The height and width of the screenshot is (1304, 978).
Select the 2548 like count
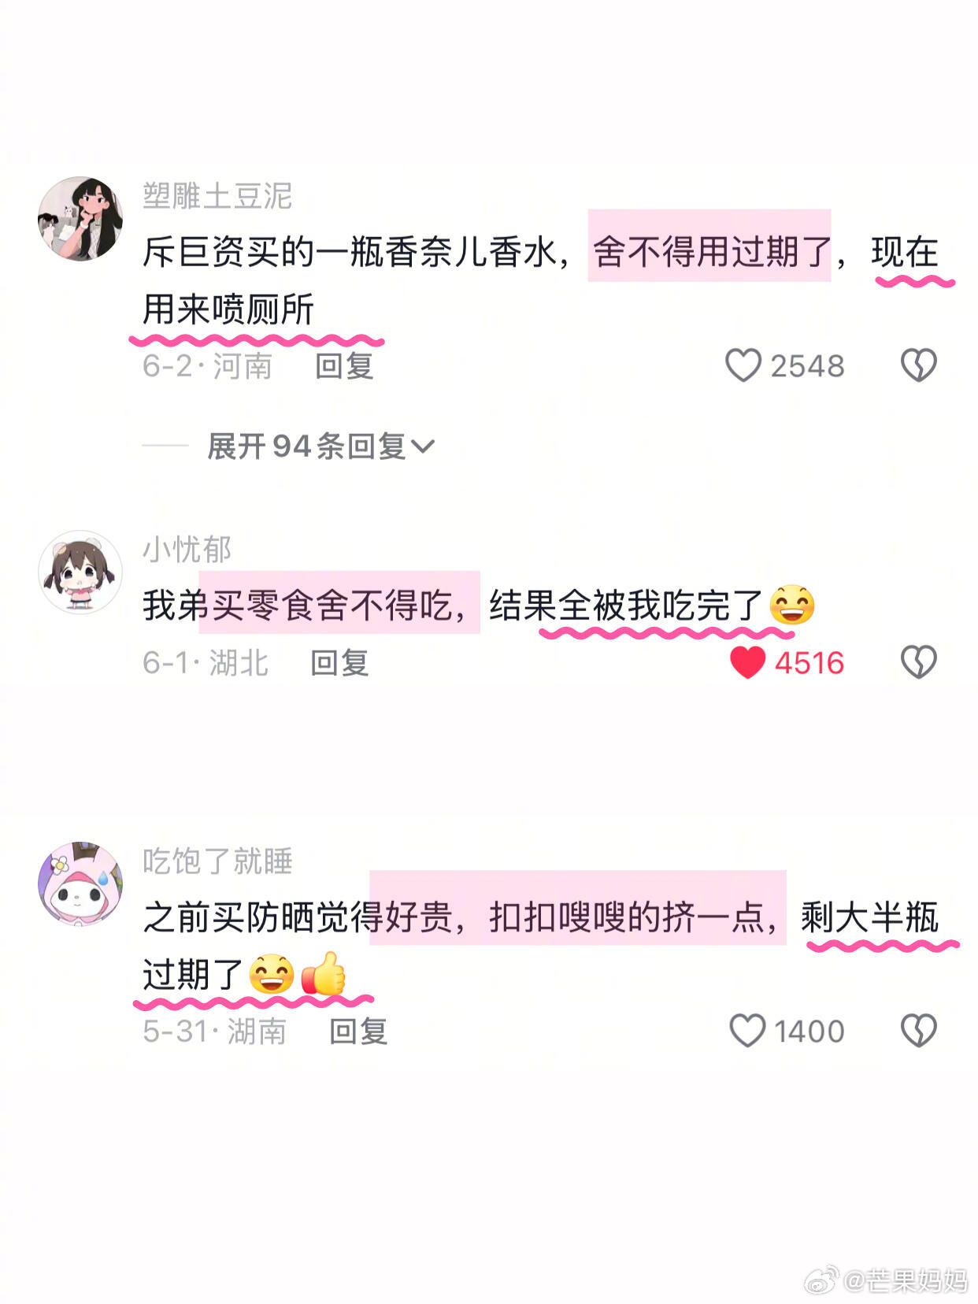click(807, 366)
